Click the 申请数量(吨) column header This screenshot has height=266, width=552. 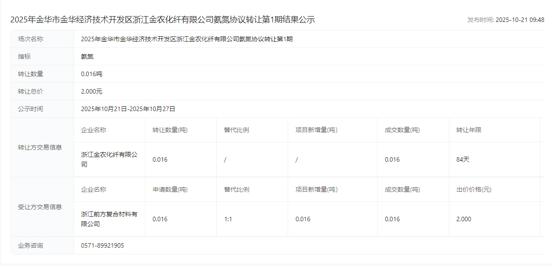coord(170,189)
